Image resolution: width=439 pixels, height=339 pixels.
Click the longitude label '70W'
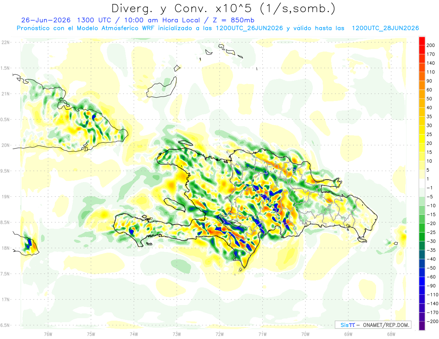[305, 334]
